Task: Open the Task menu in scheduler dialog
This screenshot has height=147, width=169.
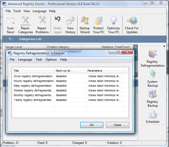Action: (39, 60)
